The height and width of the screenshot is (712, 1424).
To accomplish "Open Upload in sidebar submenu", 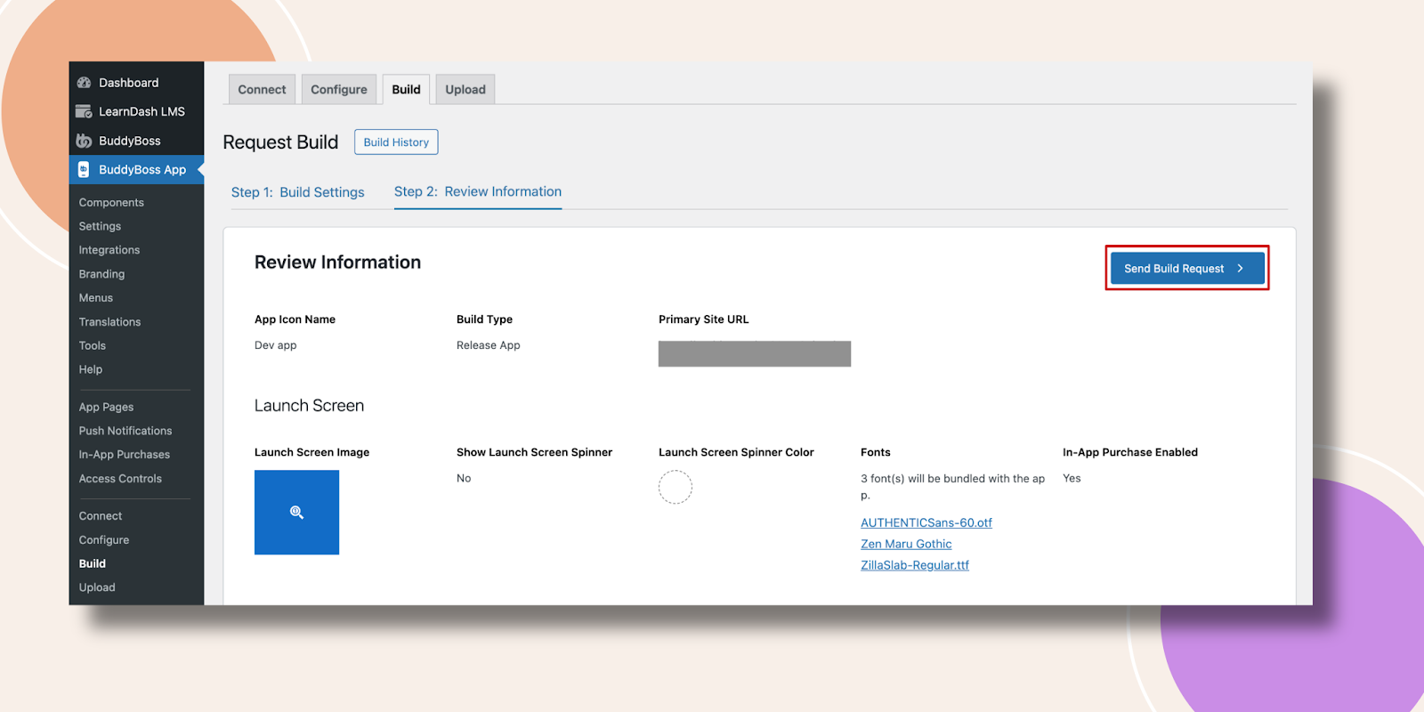I will click(97, 587).
